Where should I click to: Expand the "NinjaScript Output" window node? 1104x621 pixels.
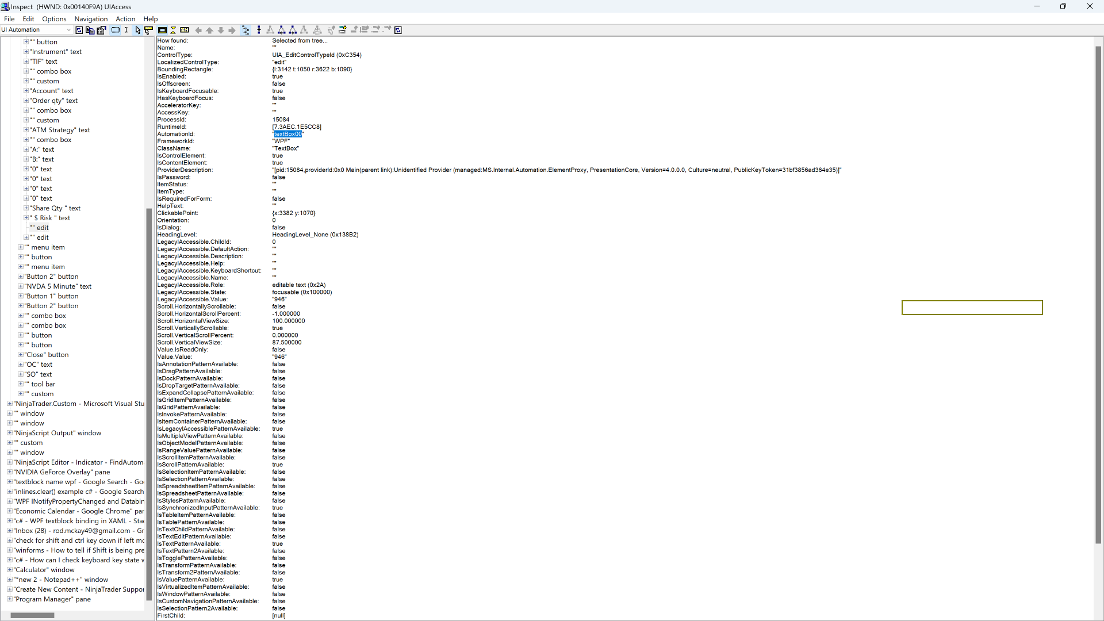(x=9, y=433)
